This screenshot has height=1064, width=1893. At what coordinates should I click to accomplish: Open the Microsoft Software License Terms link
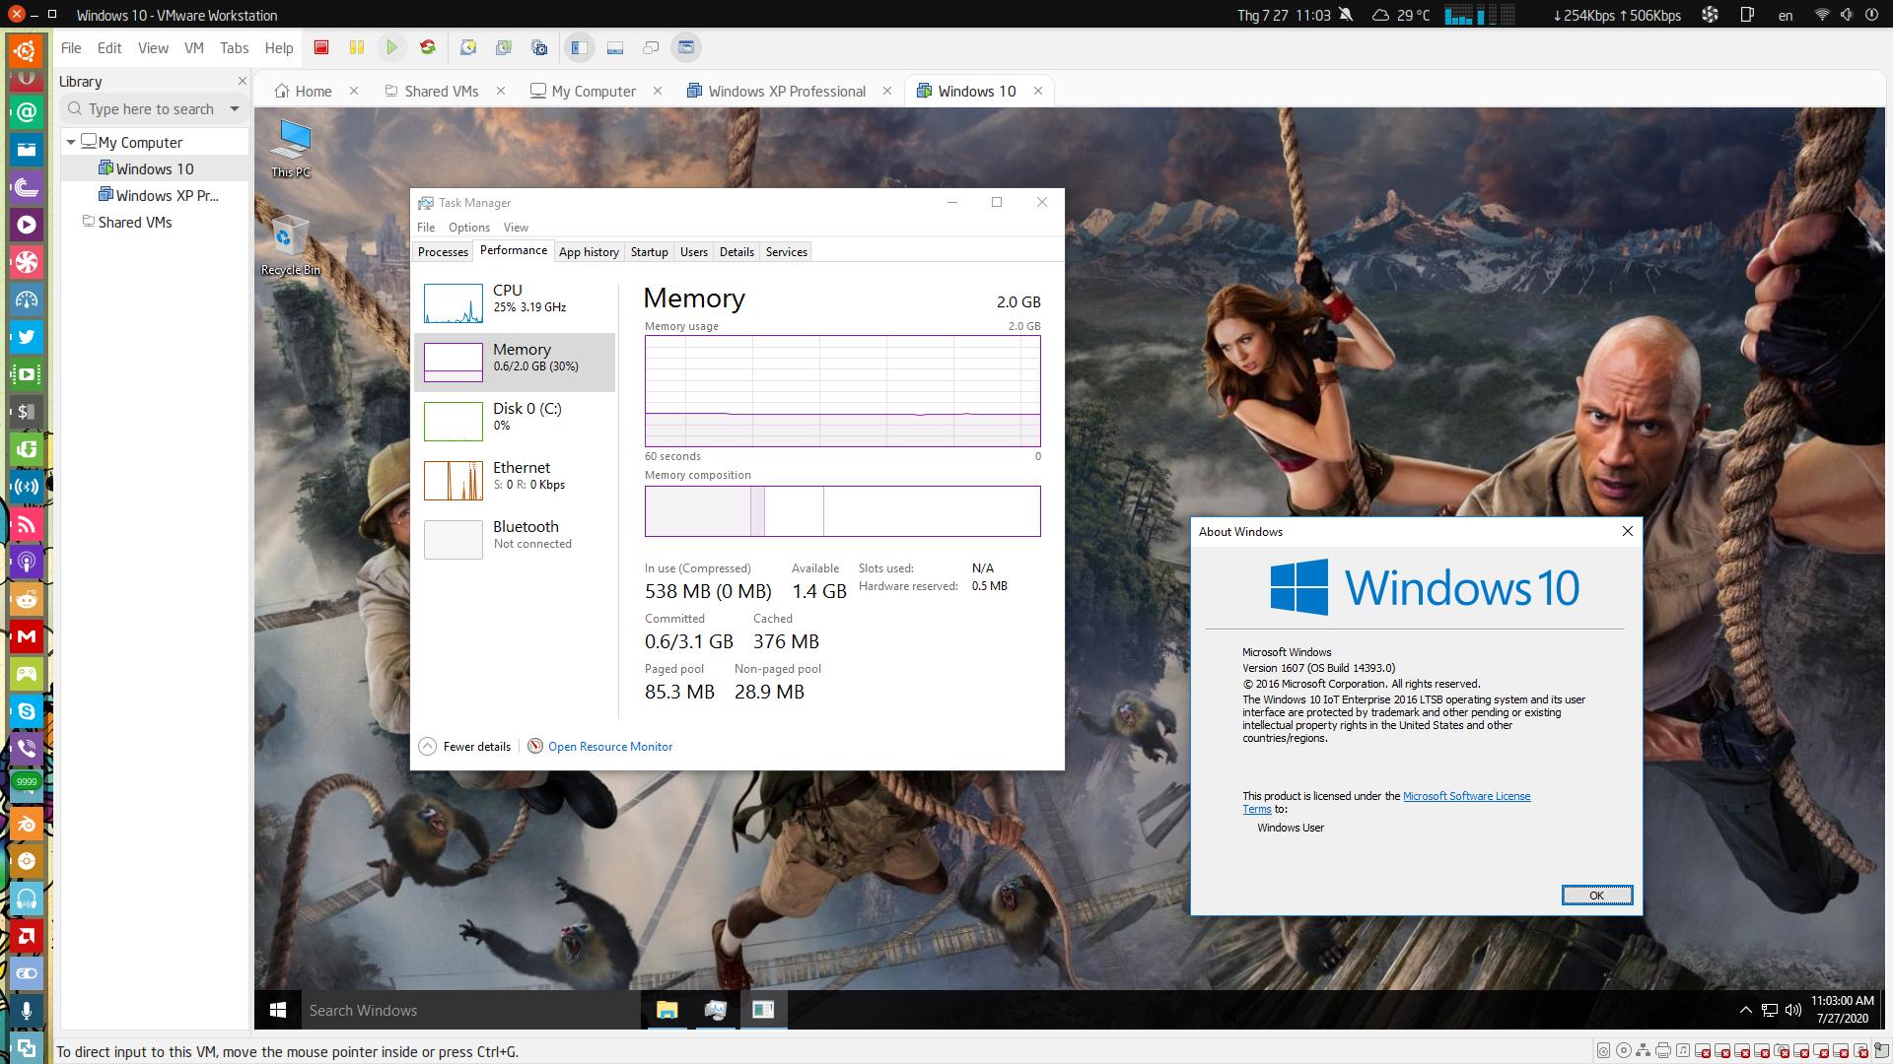[1466, 796]
